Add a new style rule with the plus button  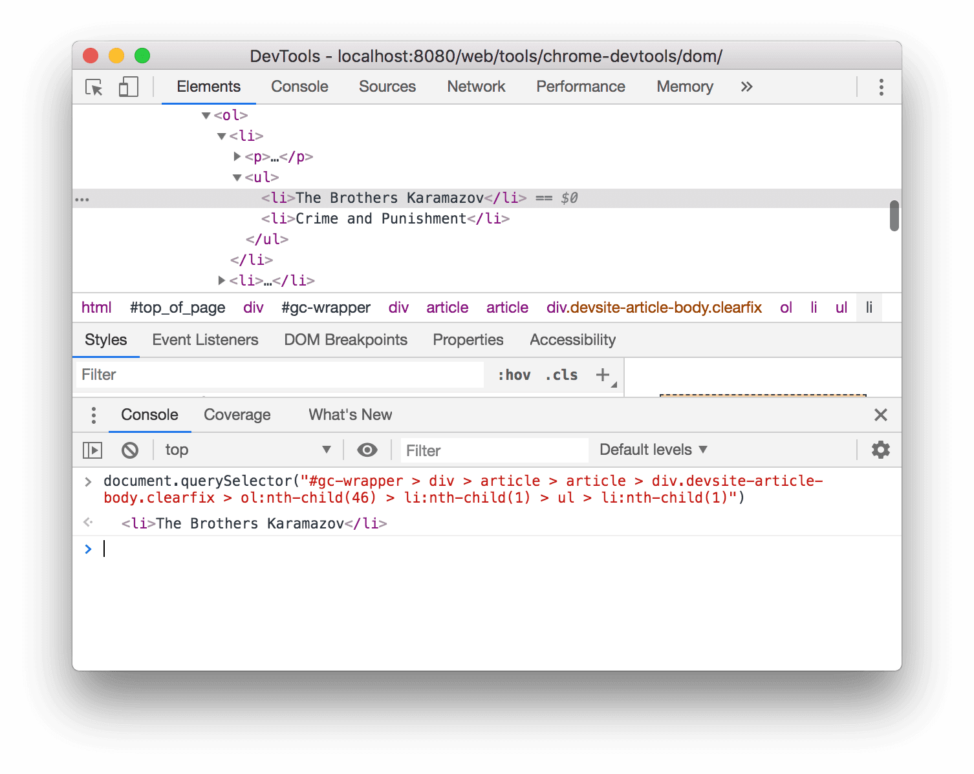coord(603,375)
